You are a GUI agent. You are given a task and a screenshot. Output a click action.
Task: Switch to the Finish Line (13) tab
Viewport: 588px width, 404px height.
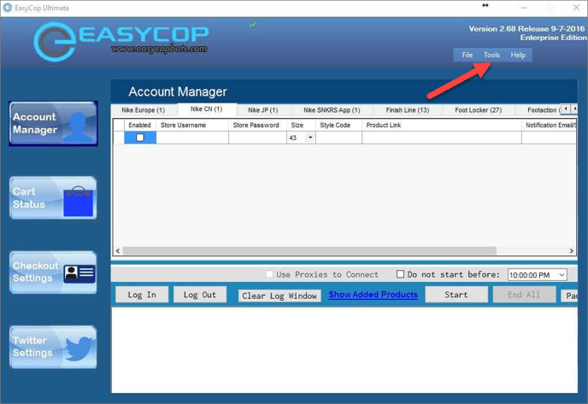pos(408,110)
